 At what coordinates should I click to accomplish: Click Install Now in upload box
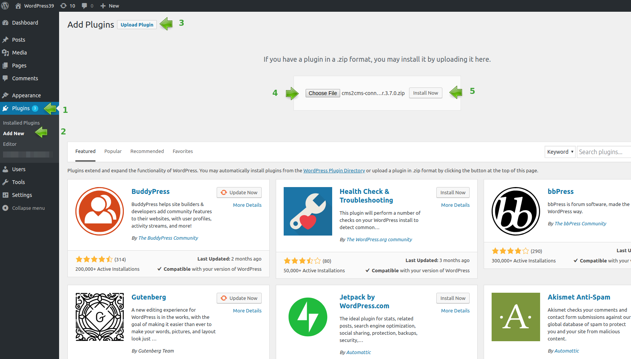(425, 93)
